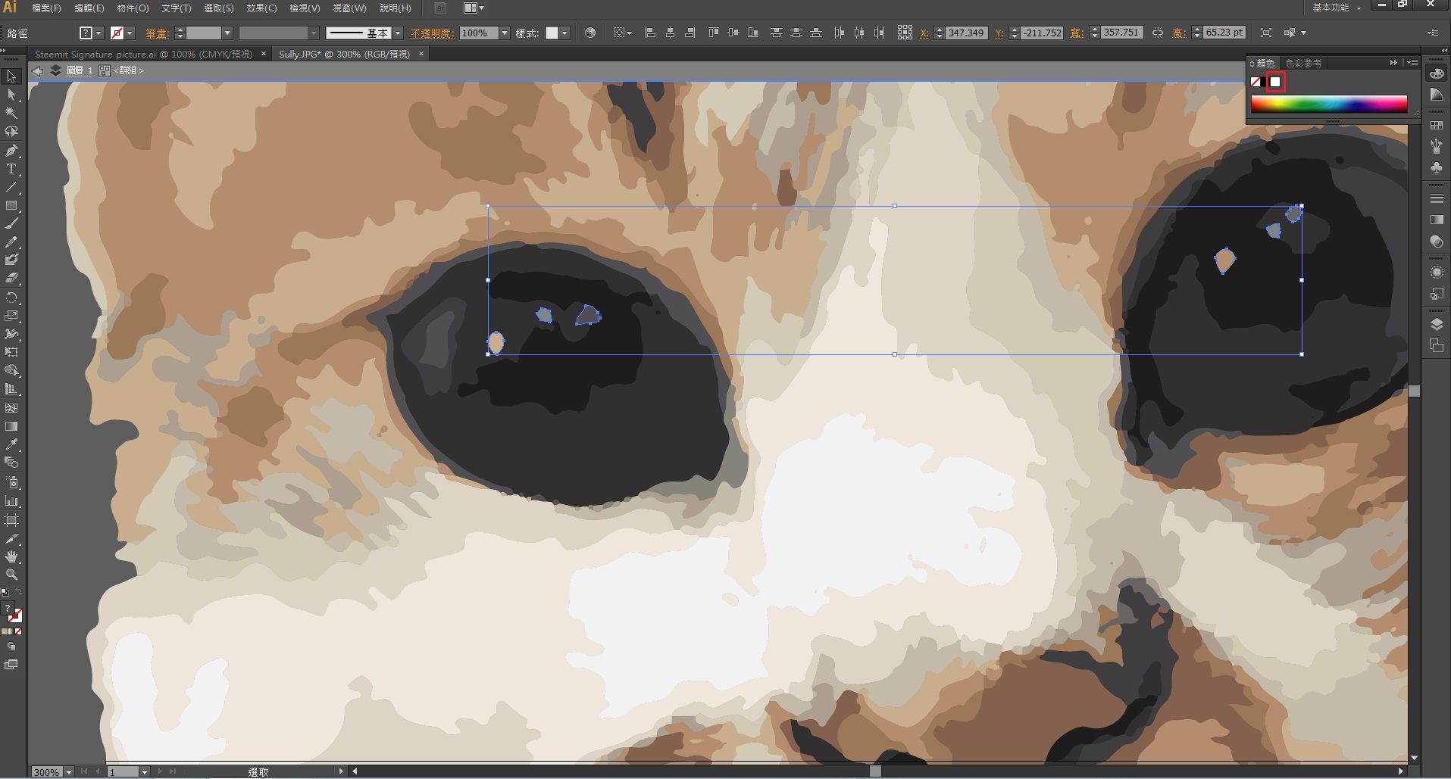Click Horizontal Align Left icon

click(x=650, y=33)
